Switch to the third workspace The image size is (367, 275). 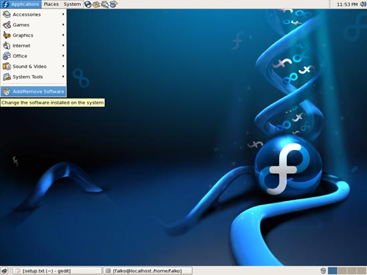click(352, 271)
